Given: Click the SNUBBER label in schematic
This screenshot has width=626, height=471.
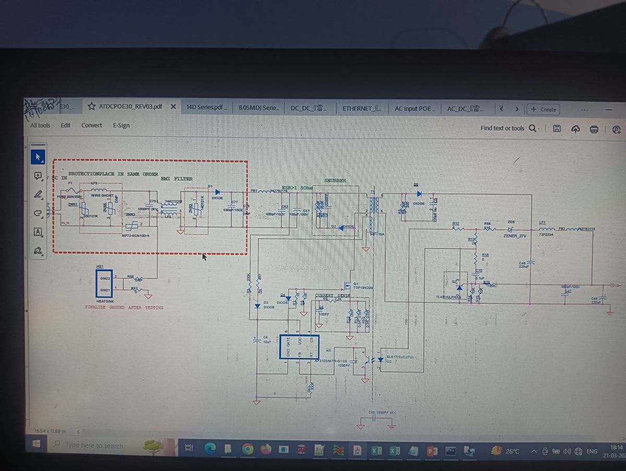Looking at the screenshot, I should (335, 180).
